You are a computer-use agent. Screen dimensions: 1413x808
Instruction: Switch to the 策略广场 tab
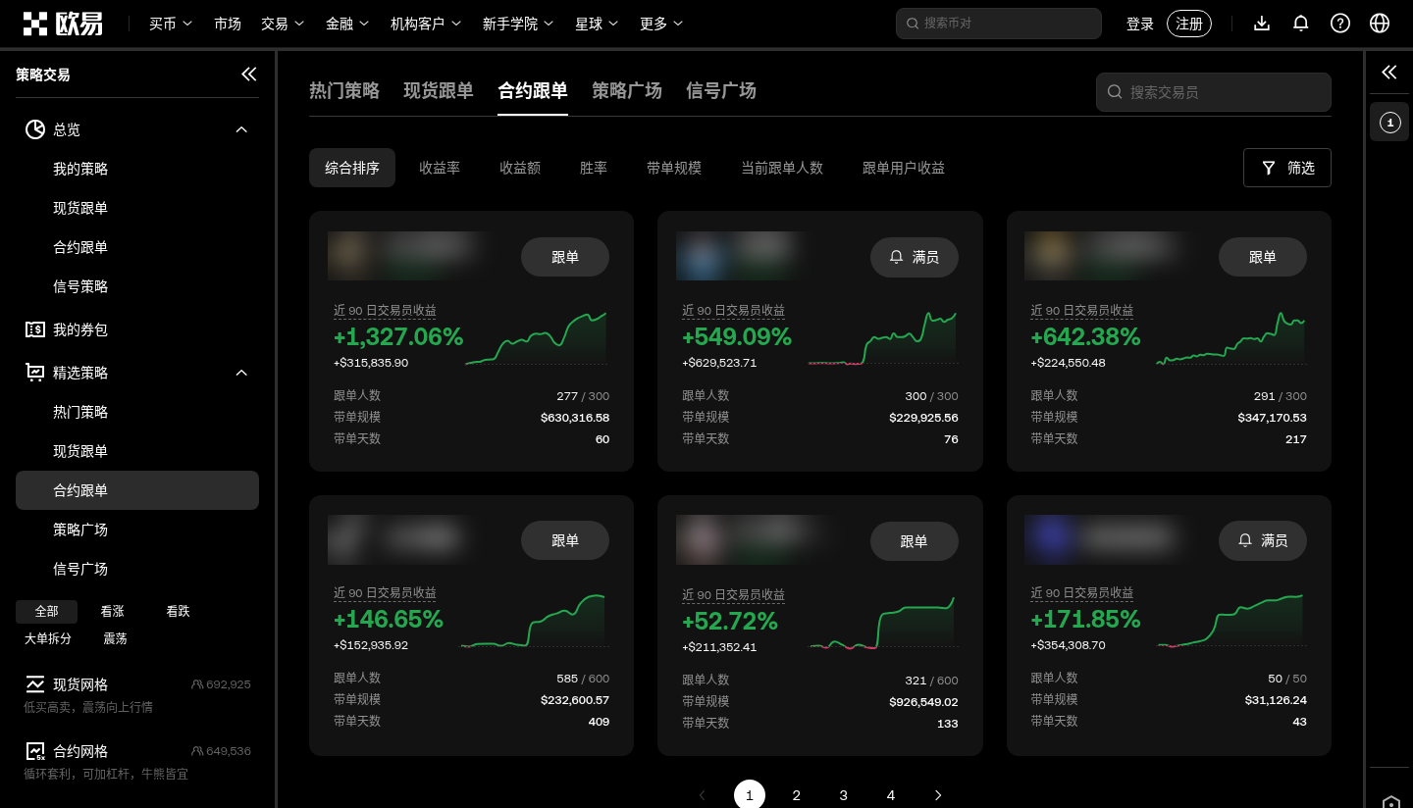click(x=627, y=90)
